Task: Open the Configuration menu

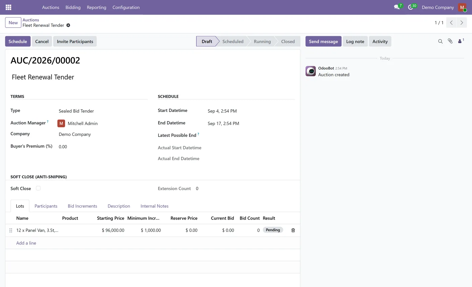Action: point(126,7)
